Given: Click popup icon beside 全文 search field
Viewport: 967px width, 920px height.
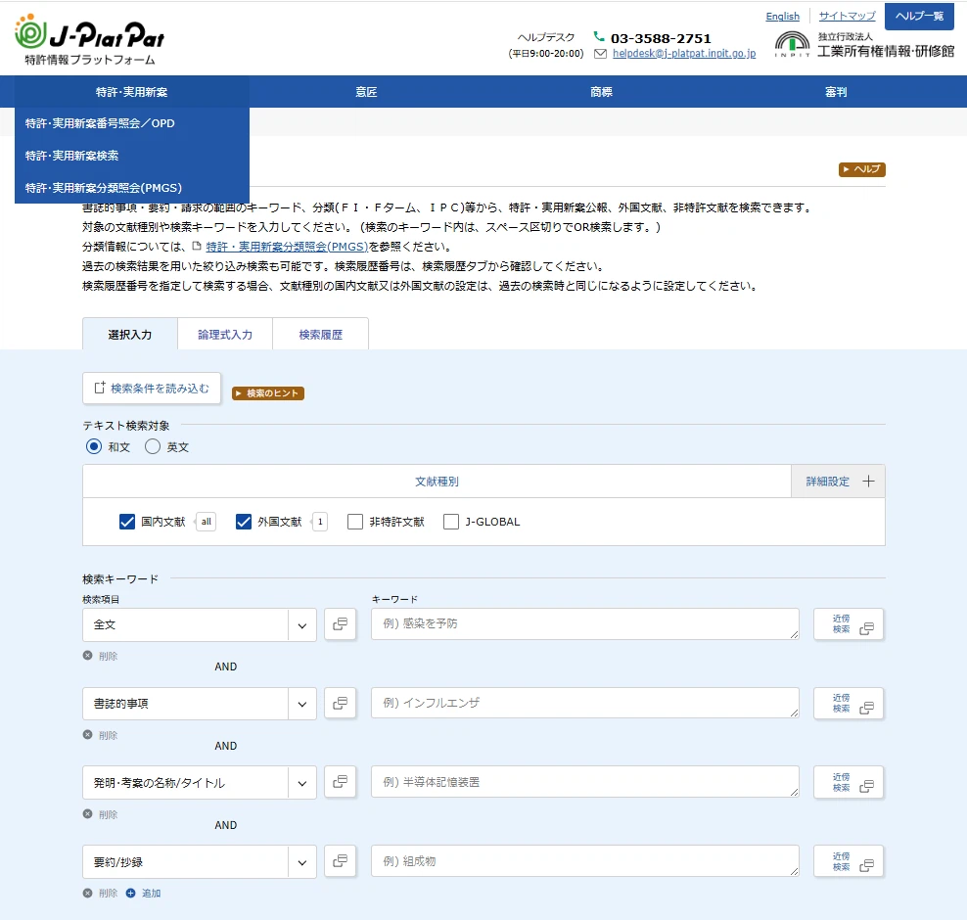Looking at the screenshot, I should [x=340, y=624].
